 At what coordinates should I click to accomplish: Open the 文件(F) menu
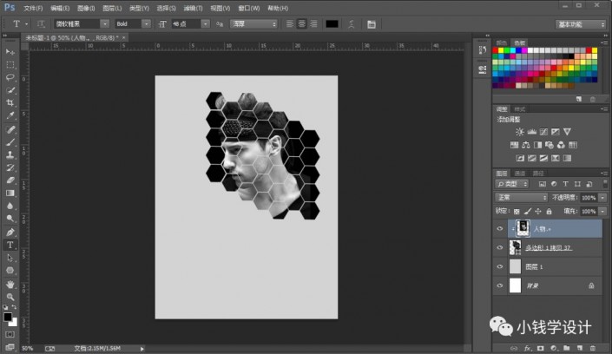tap(32, 7)
